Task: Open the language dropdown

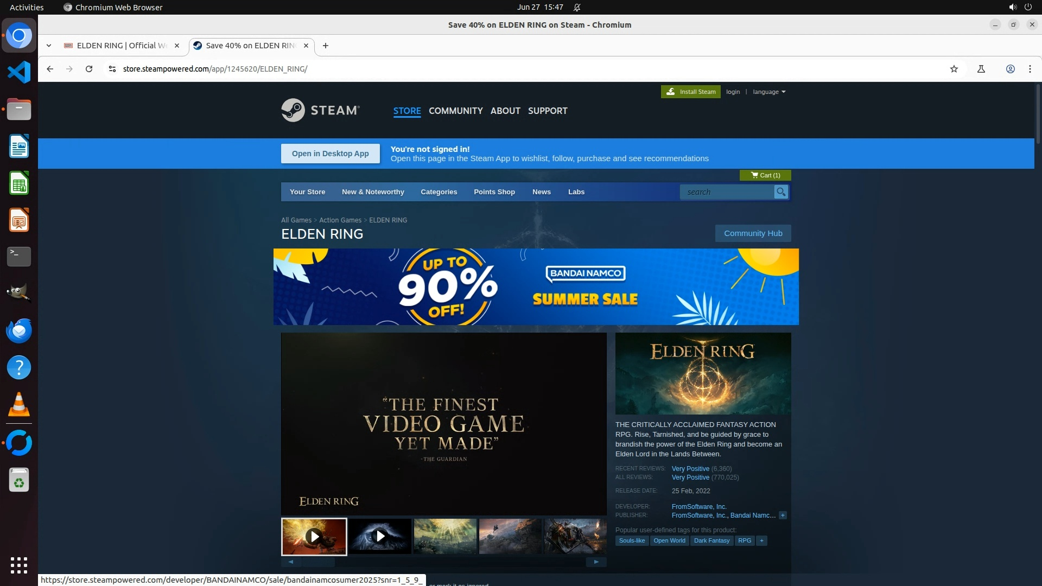Action: point(768,92)
